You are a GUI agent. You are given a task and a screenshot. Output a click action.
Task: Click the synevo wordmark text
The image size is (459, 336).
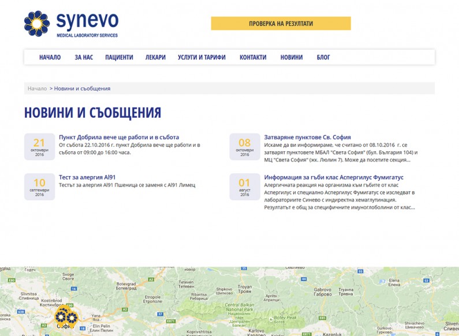[87, 21]
